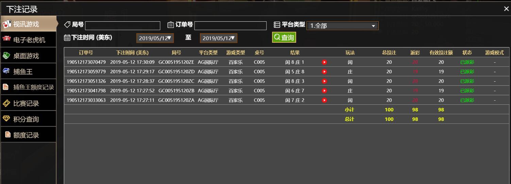Click the 订单号 column header
Screen dimensions: 511x184
[x=86, y=53]
